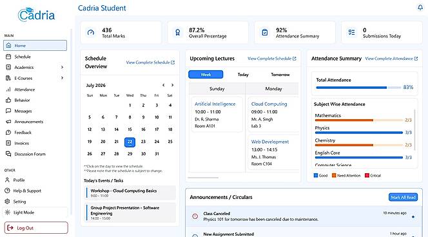Open the Web Development lecture link
428x237 pixels.
click(x=269, y=142)
